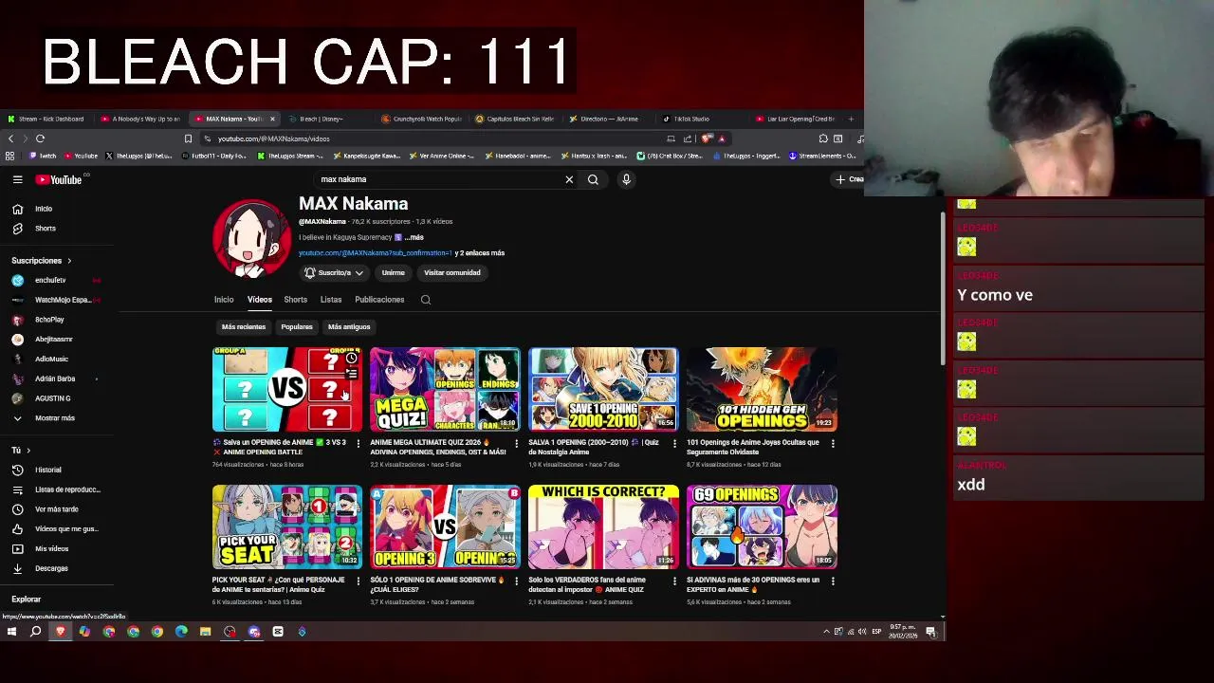This screenshot has height=683, width=1214.
Task: Switch to the Publicaciones tab
Action: pos(379,300)
